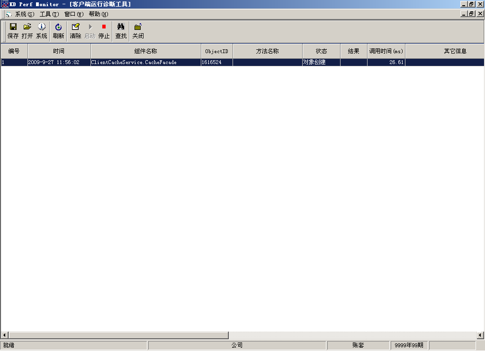Restore the inner document window
485x351 pixels.
pos(471,14)
